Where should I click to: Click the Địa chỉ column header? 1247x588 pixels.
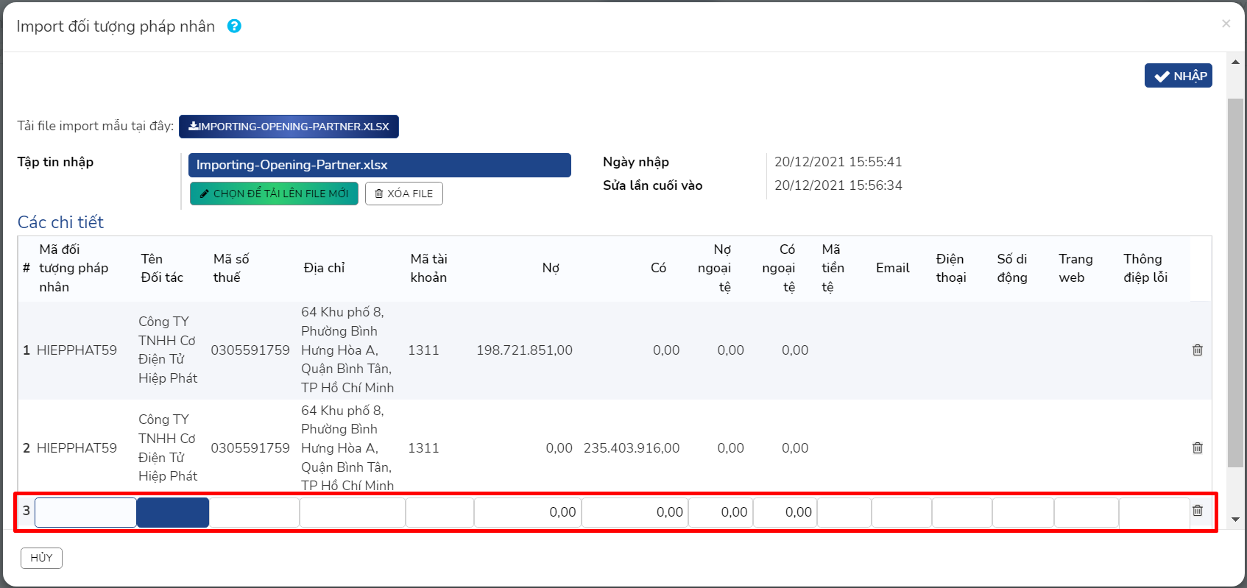[x=324, y=268]
